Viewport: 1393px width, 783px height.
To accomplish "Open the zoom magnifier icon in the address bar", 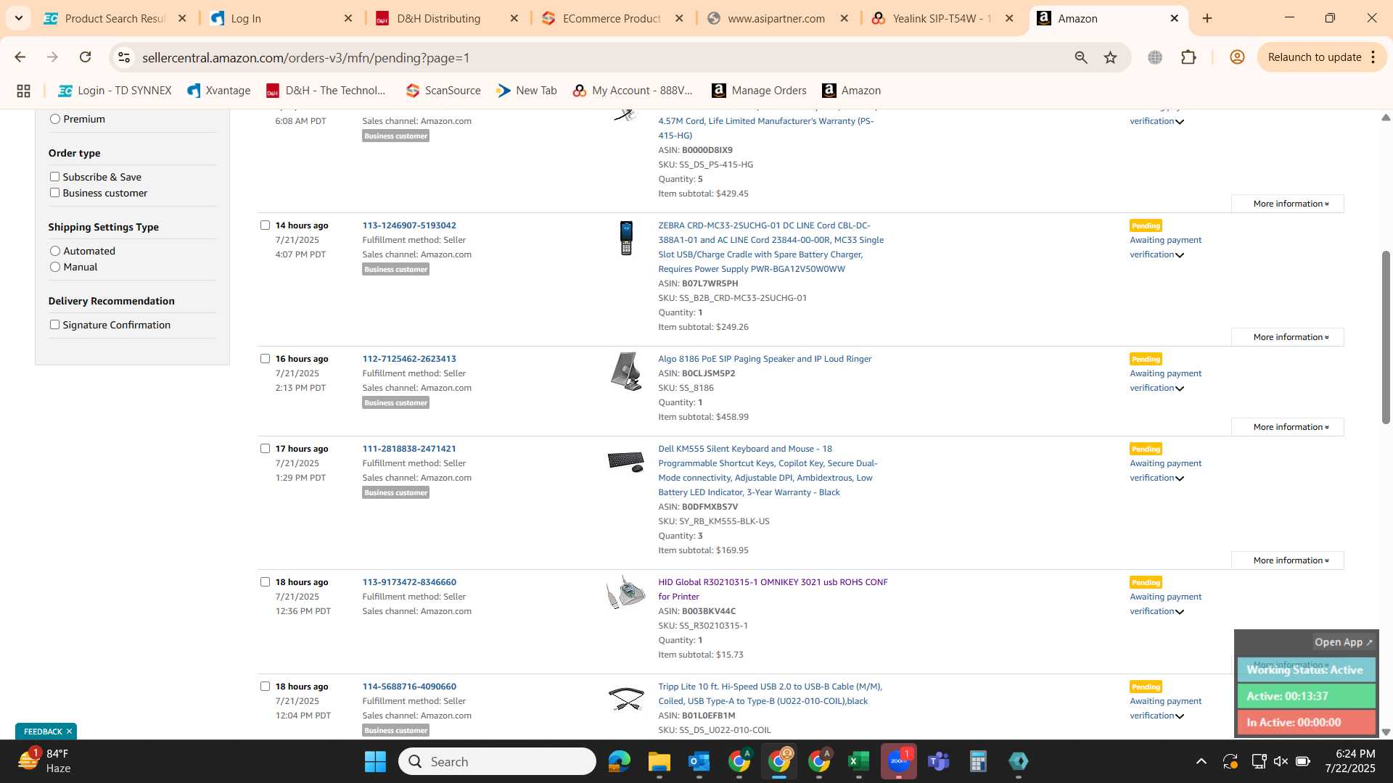I will coord(1081,57).
